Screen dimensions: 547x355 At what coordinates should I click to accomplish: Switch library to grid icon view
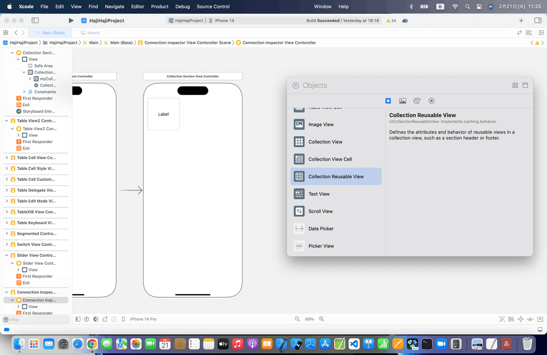click(515, 85)
